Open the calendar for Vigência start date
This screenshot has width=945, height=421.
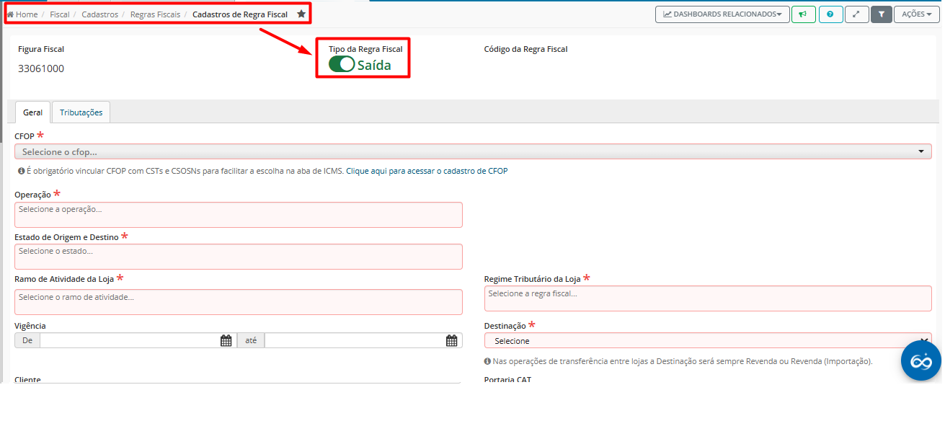[x=226, y=341]
